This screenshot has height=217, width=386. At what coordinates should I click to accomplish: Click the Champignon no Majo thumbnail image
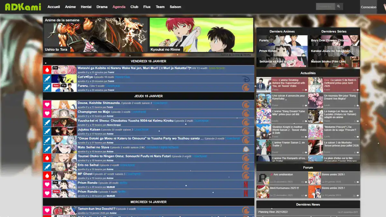(64, 113)
